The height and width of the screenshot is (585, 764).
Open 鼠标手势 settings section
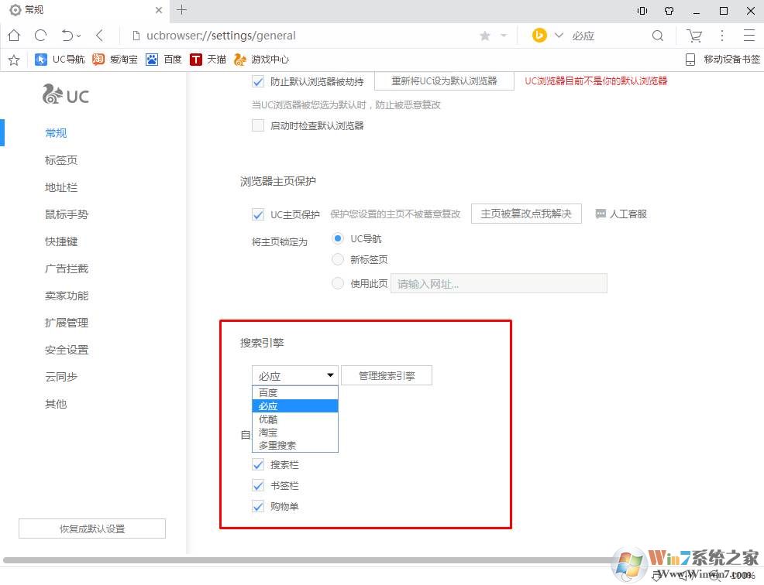(67, 214)
